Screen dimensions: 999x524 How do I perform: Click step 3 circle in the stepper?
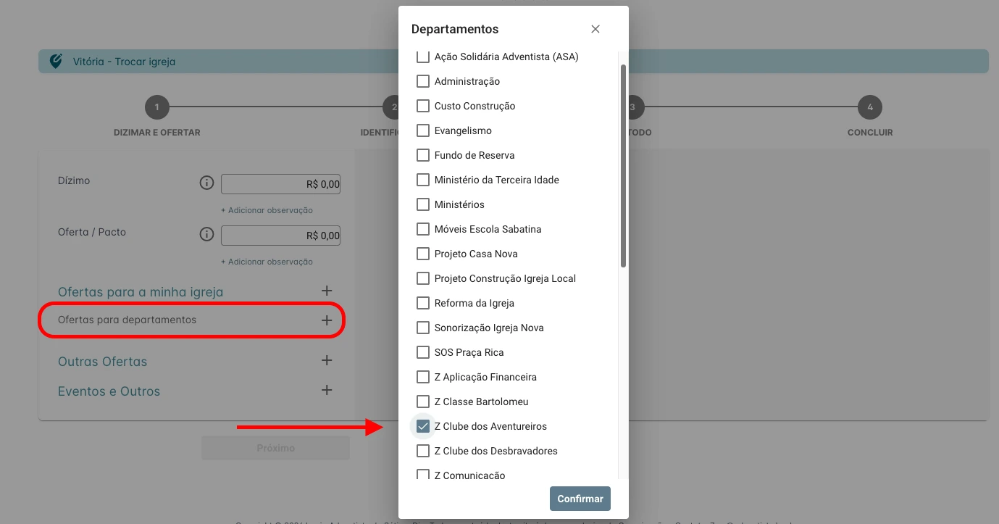click(x=634, y=108)
